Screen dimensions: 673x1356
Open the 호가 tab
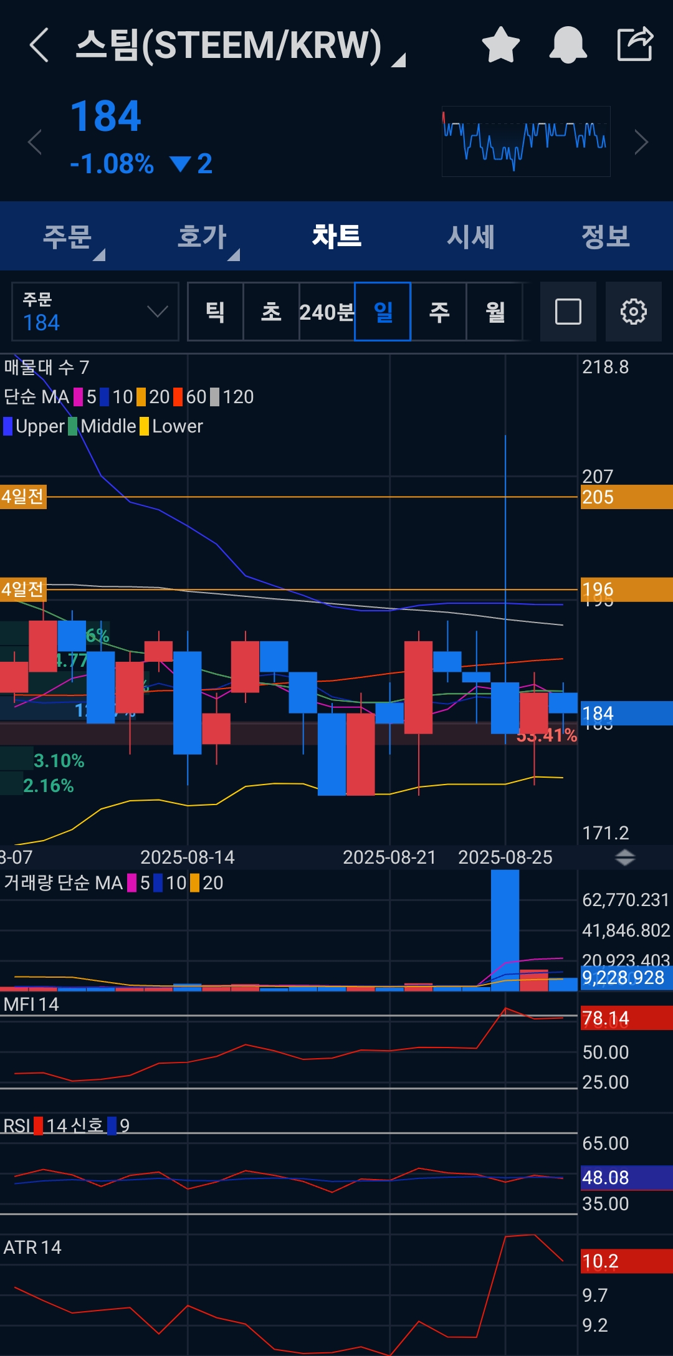pos(202,237)
